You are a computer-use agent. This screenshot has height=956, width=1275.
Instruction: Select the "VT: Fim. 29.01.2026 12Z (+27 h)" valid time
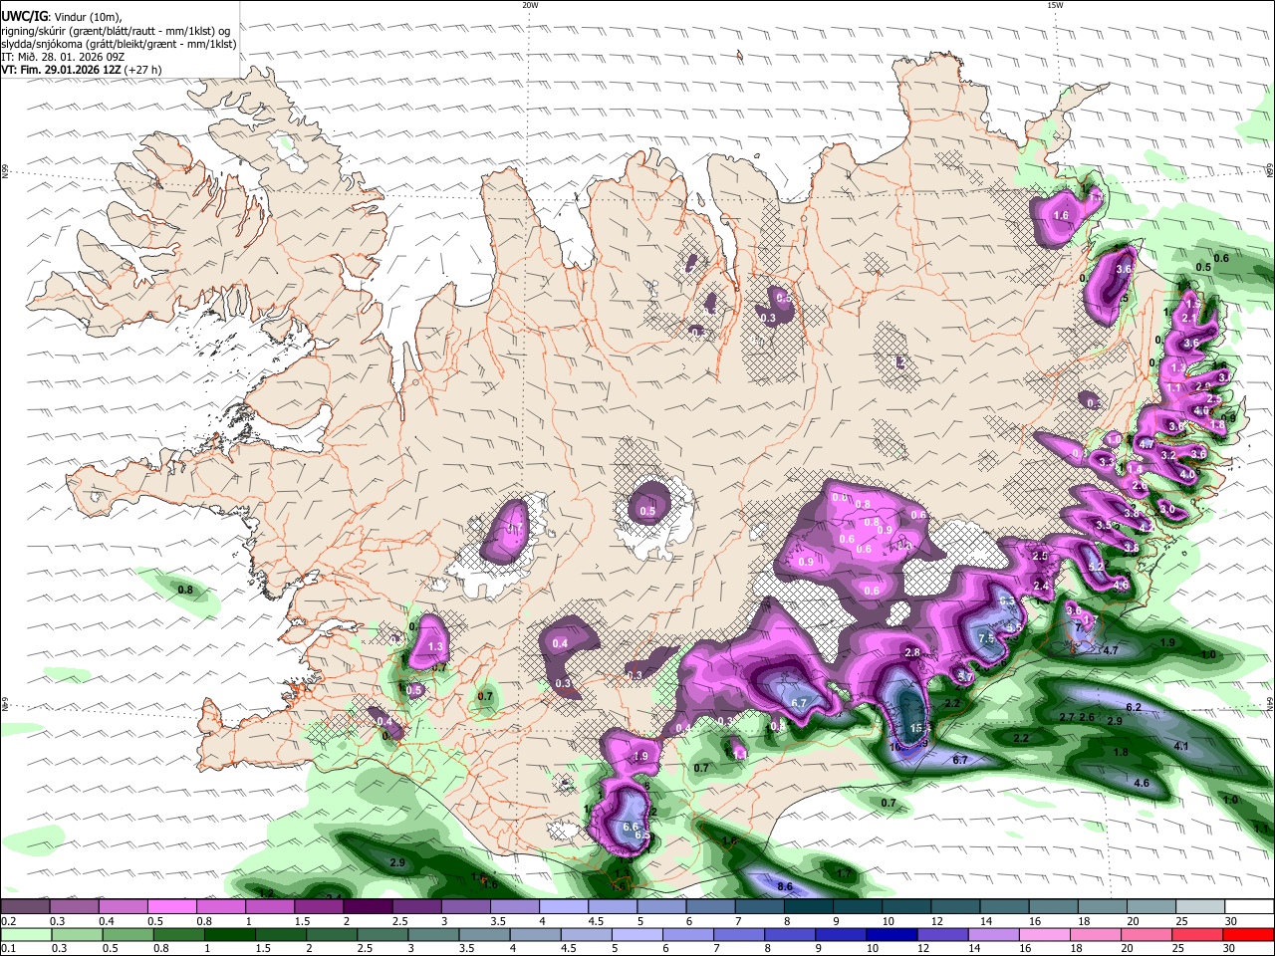81,70
